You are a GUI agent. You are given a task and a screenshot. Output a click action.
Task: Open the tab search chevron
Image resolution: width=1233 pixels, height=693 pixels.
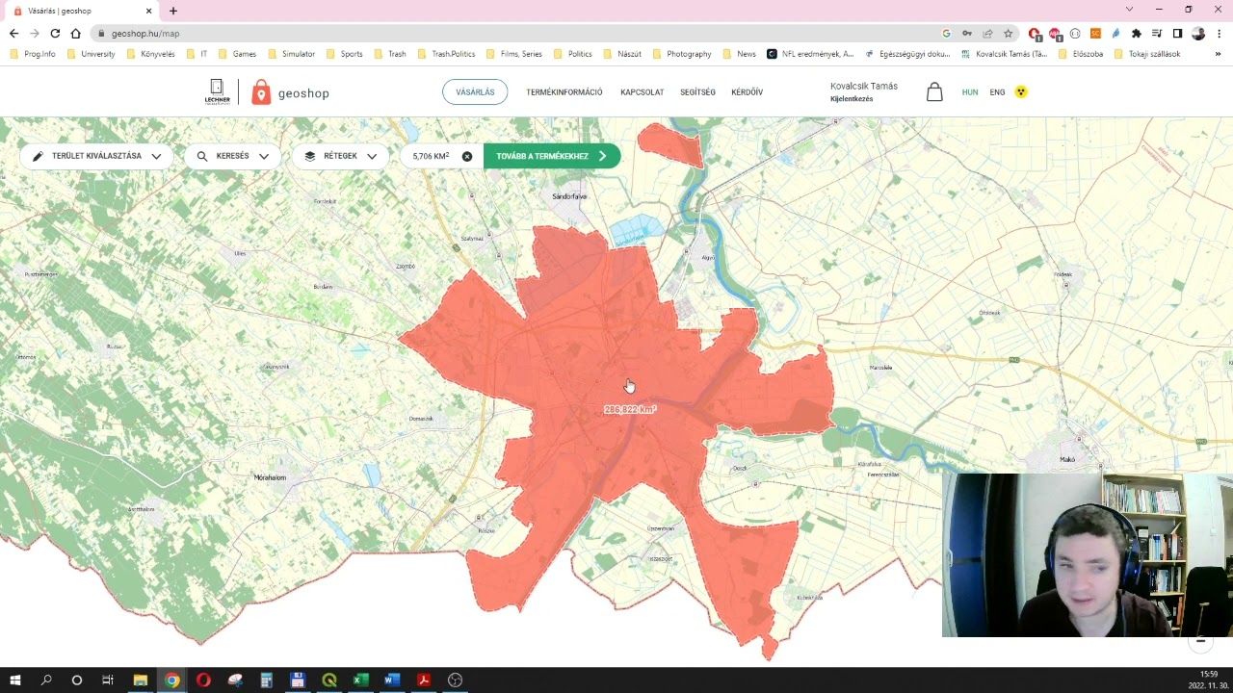(x=1129, y=10)
